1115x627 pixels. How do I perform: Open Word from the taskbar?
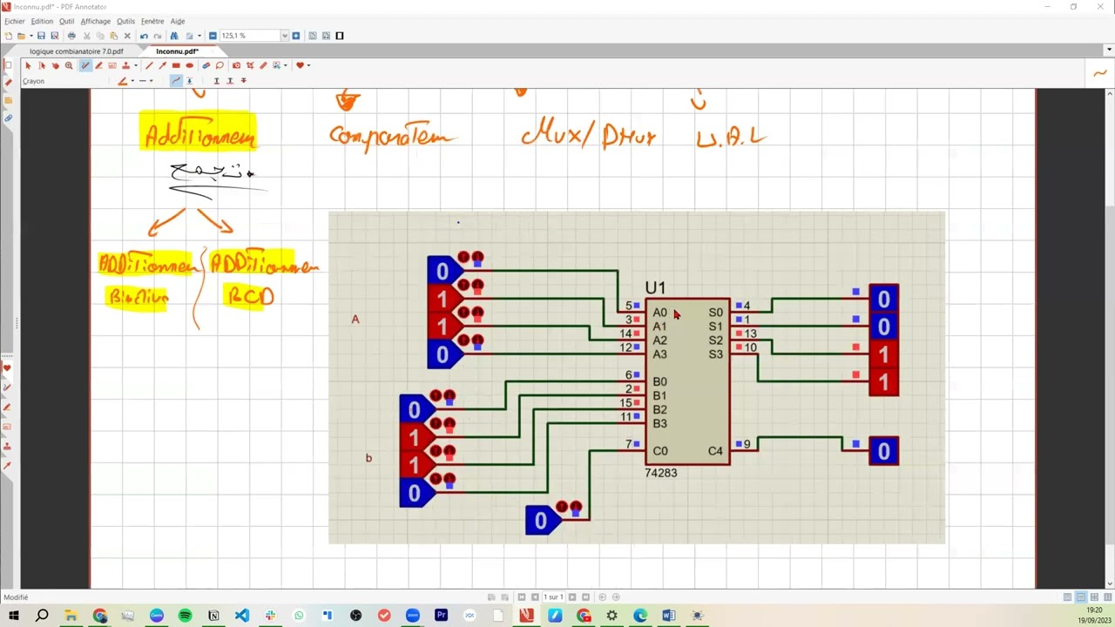pos(668,616)
